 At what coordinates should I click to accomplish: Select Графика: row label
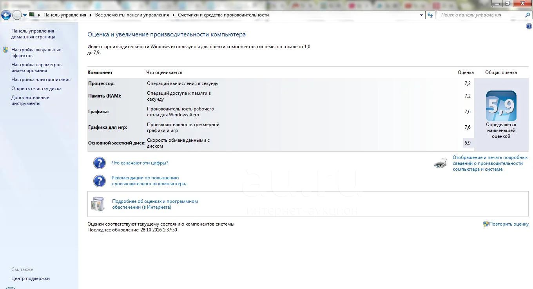tap(98, 112)
